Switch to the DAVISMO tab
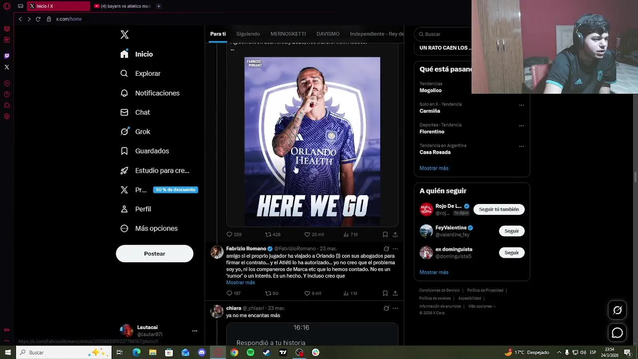The height and width of the screenshot is (359, 638). coord(328,34)
